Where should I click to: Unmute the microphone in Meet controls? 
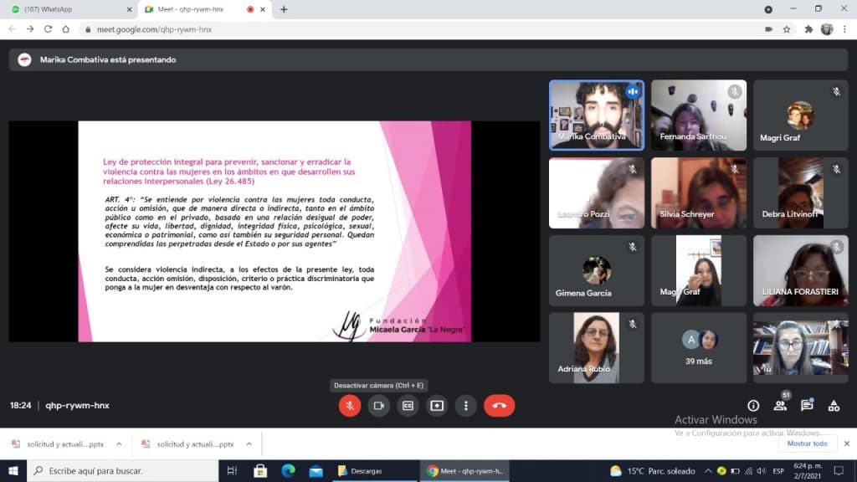tap(350, 406)
